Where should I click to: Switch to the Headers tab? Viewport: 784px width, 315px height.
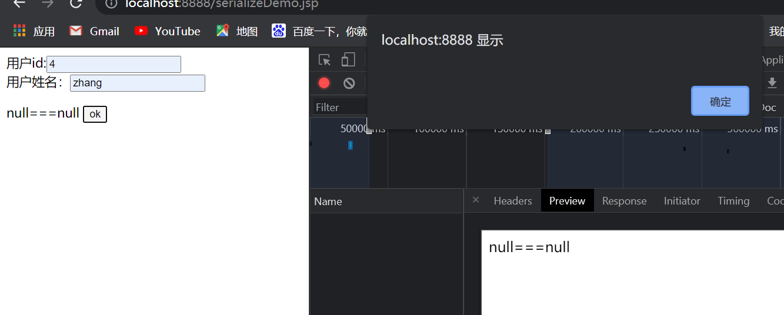tap(513, 201)
